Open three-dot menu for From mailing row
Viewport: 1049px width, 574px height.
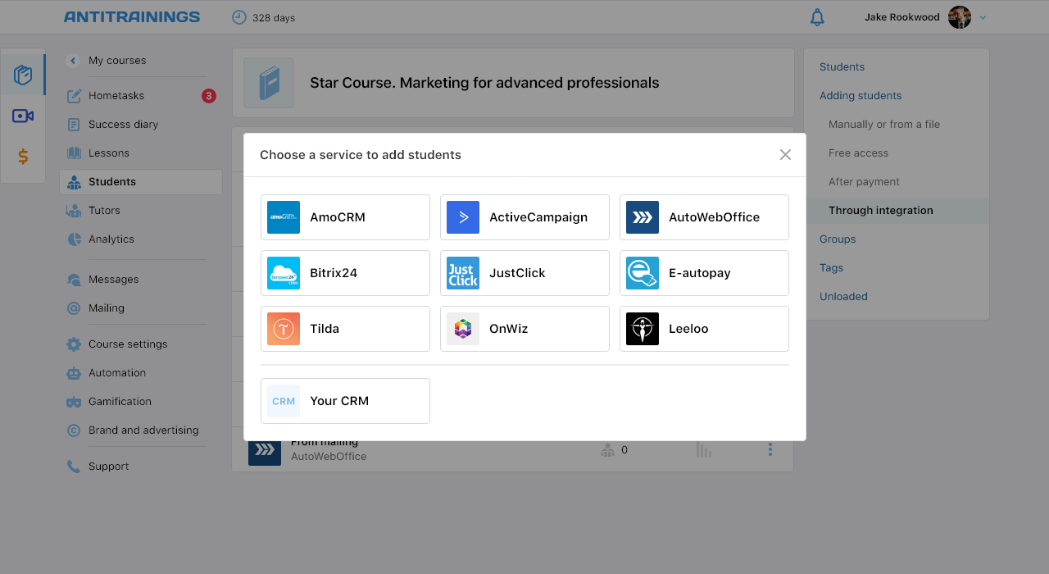coord(770,449)
